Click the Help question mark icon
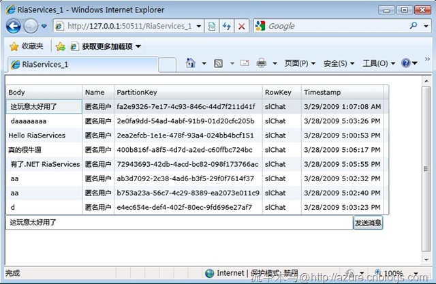436x284 pixels. [406, 63]
